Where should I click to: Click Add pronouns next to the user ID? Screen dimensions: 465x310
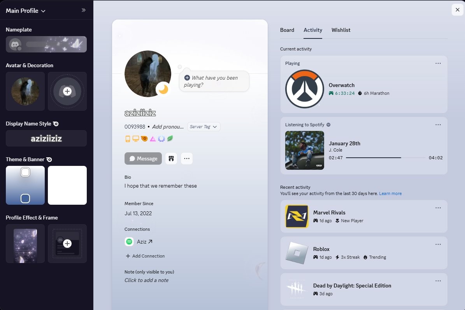click(168, 127)
